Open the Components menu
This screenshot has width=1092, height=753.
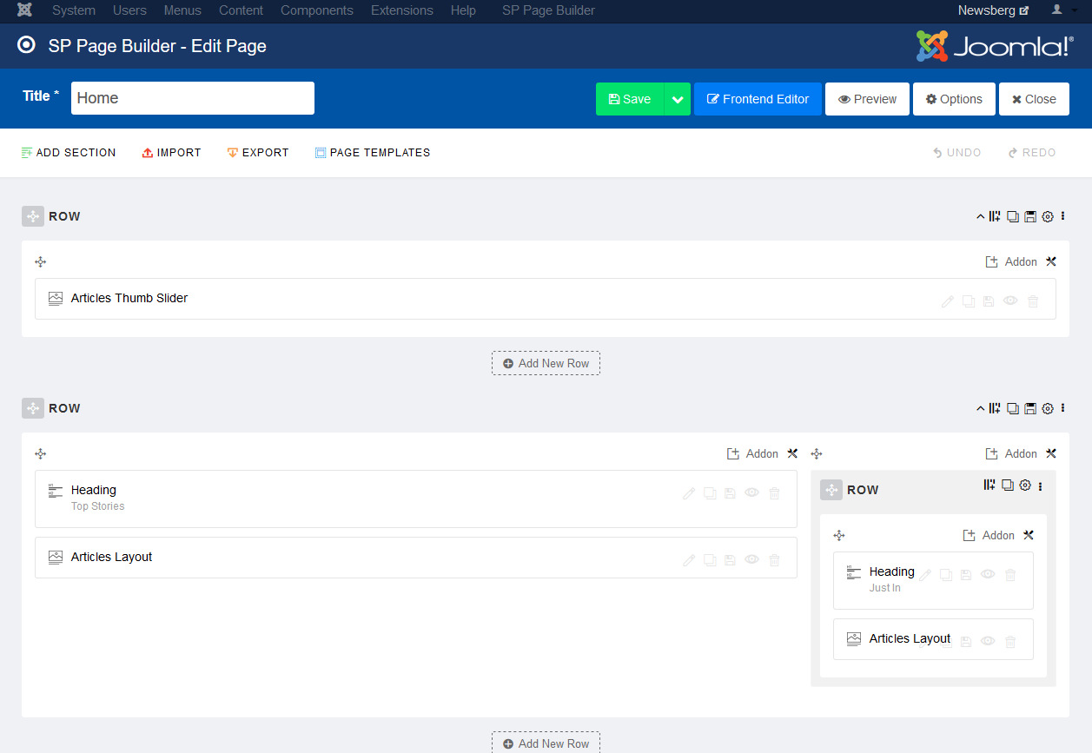click(316, 10)
